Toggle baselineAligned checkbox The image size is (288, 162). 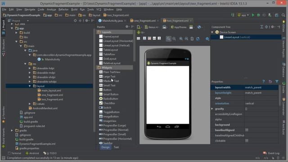pos(247,130)
